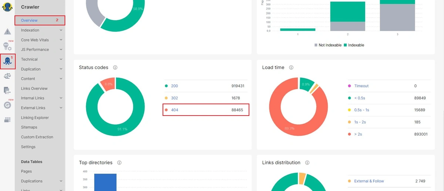Expand the Technical submenu chevron
The width and height of the screenshot is (444, 191).
61,59
